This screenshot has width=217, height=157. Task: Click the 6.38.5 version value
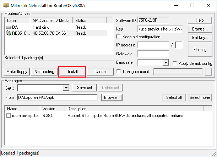(48, 116)
